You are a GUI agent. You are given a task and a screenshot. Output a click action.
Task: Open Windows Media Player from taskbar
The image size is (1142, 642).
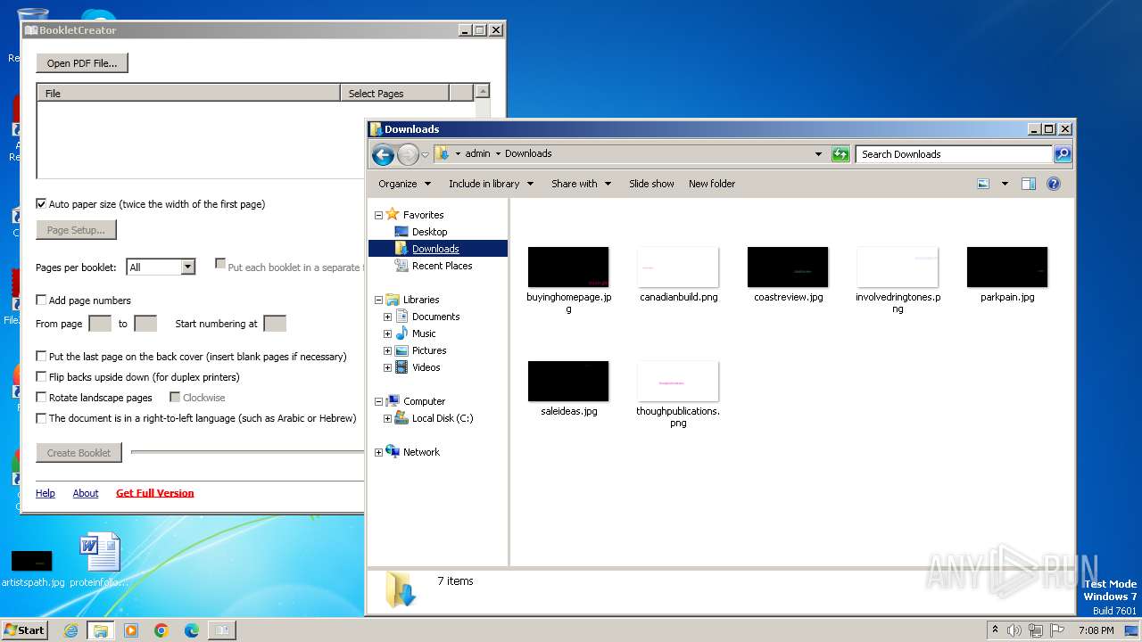click(131, 630)
